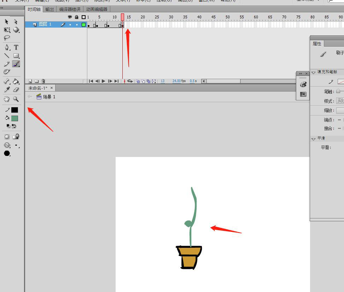
Task: Close the 未命名-1* document tab
Action: click(x=52, y=88)
